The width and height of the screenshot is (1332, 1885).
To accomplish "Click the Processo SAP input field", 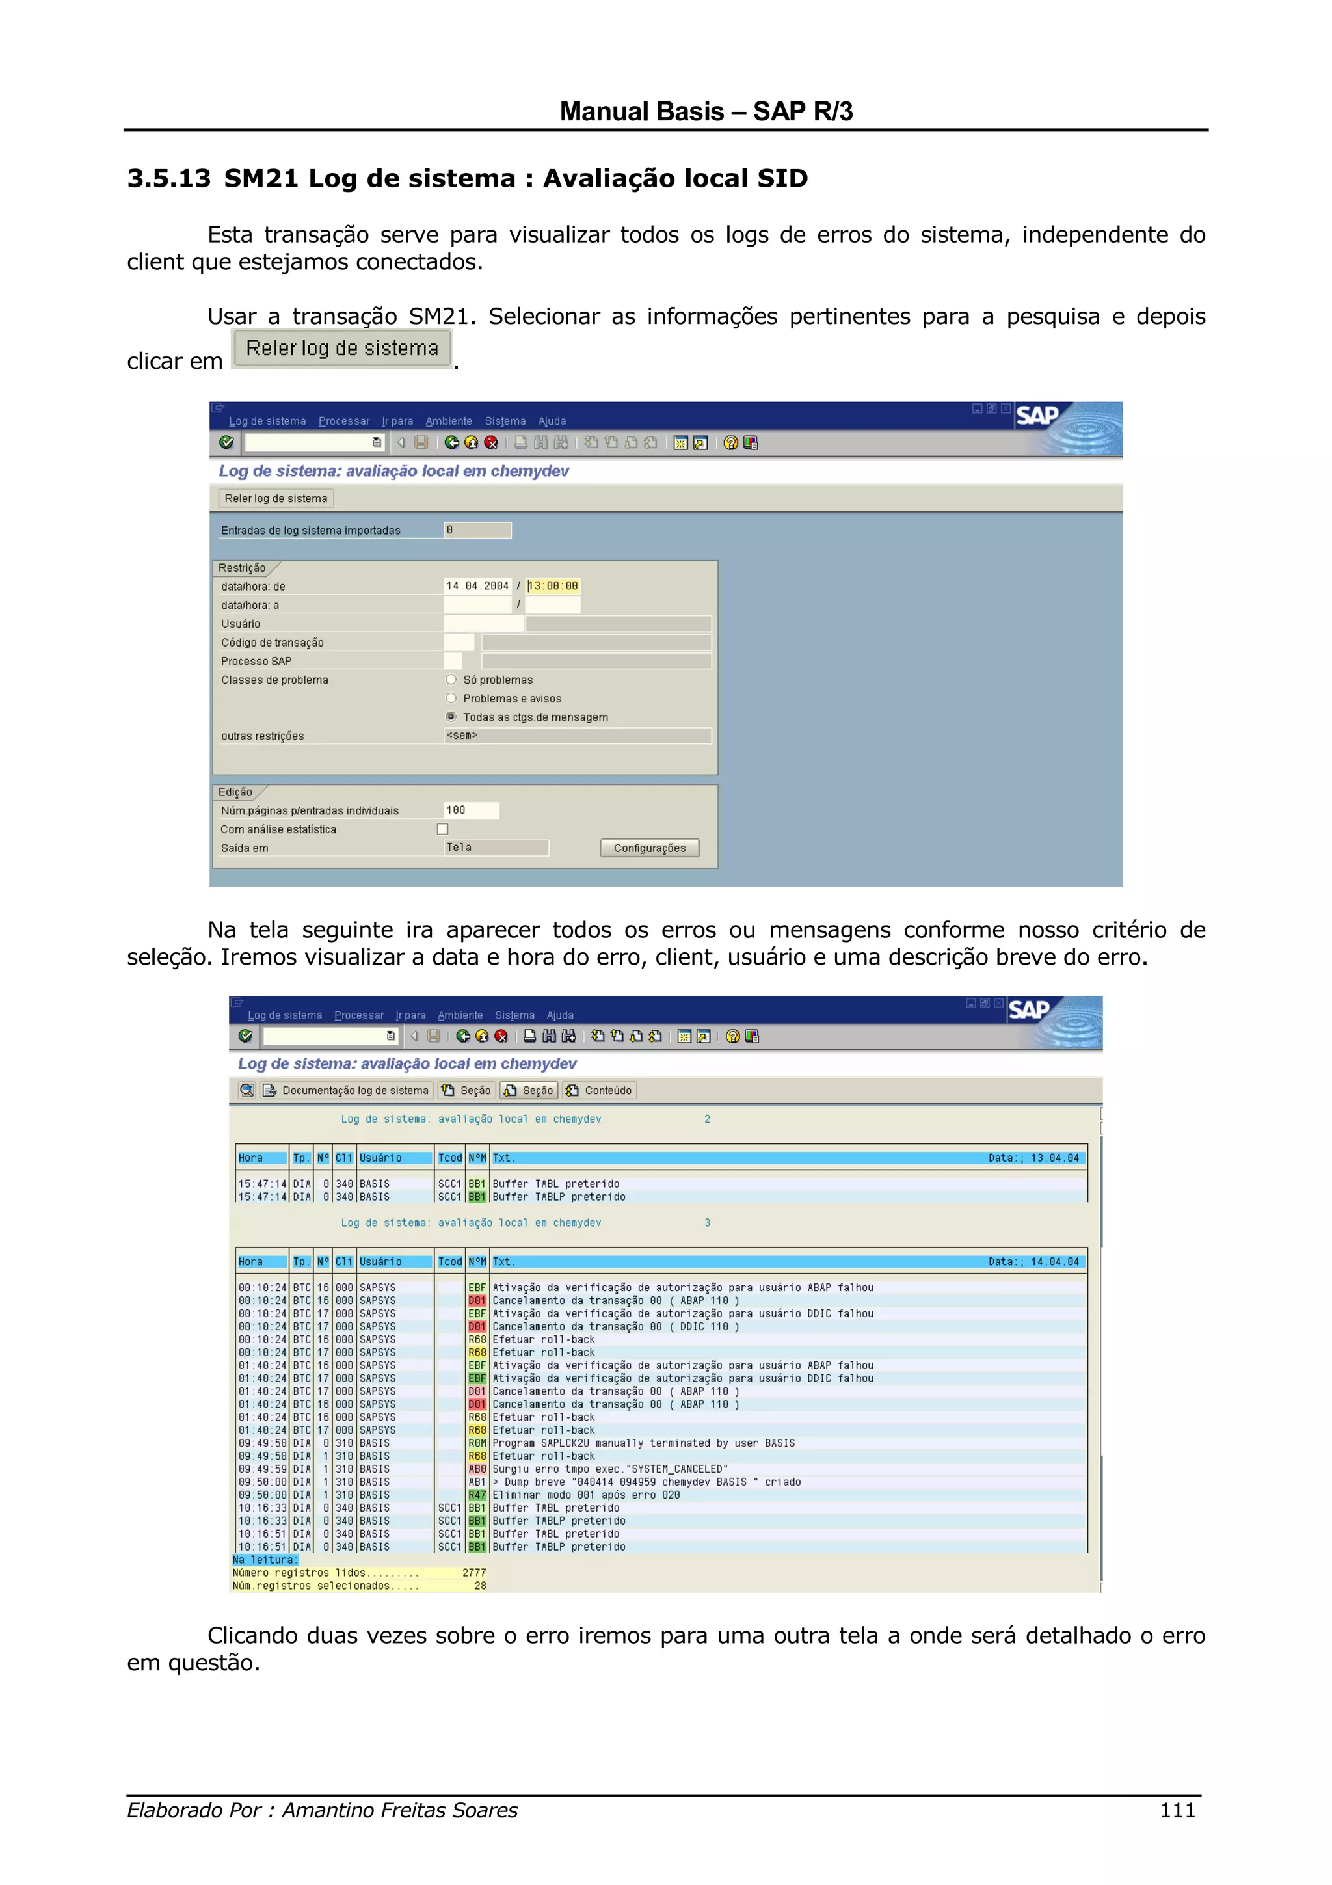I will (x=452, y=661).
